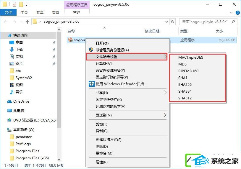Select SHA512 hash option
The image size is (241, 169).
click(185, 98)
